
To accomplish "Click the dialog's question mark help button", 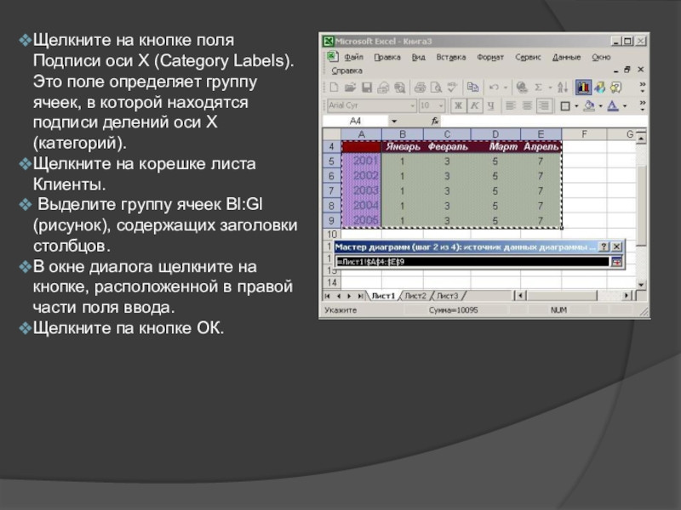I will [x=604, y=246].
